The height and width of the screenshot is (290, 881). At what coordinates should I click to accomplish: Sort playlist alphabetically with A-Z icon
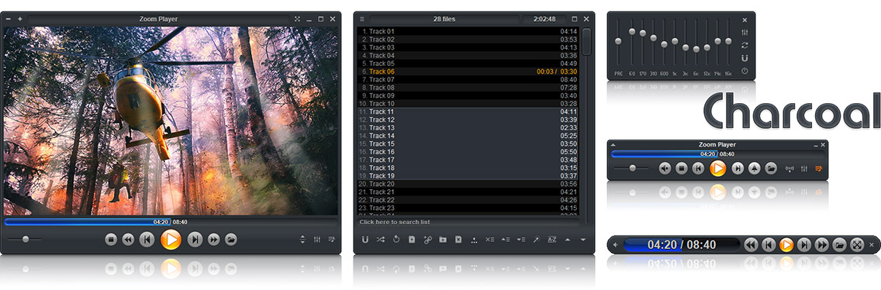[551, 240]
